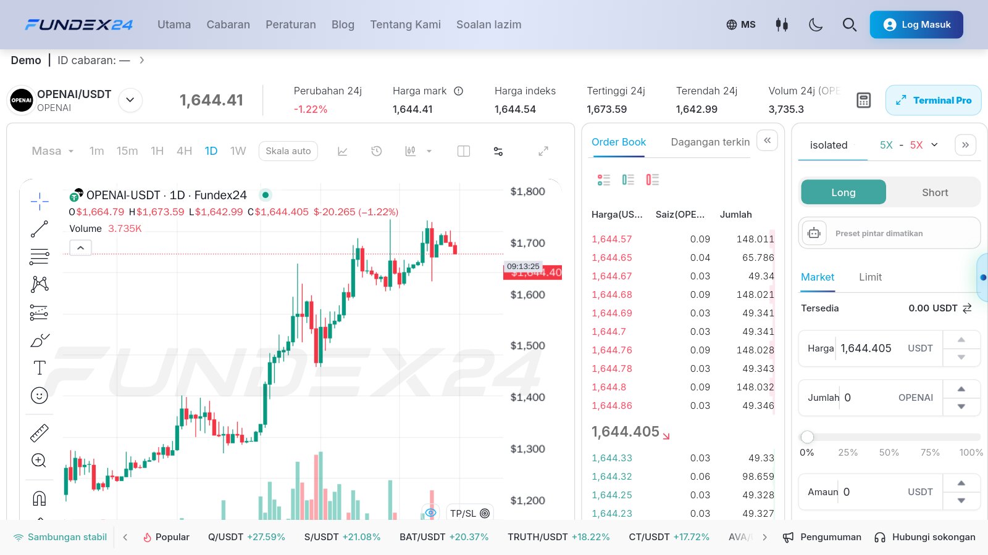The height and width of the screenshot is (555, 988).
Task: Click the order amount percentage slider handle
Action: [x=807, y=437]
